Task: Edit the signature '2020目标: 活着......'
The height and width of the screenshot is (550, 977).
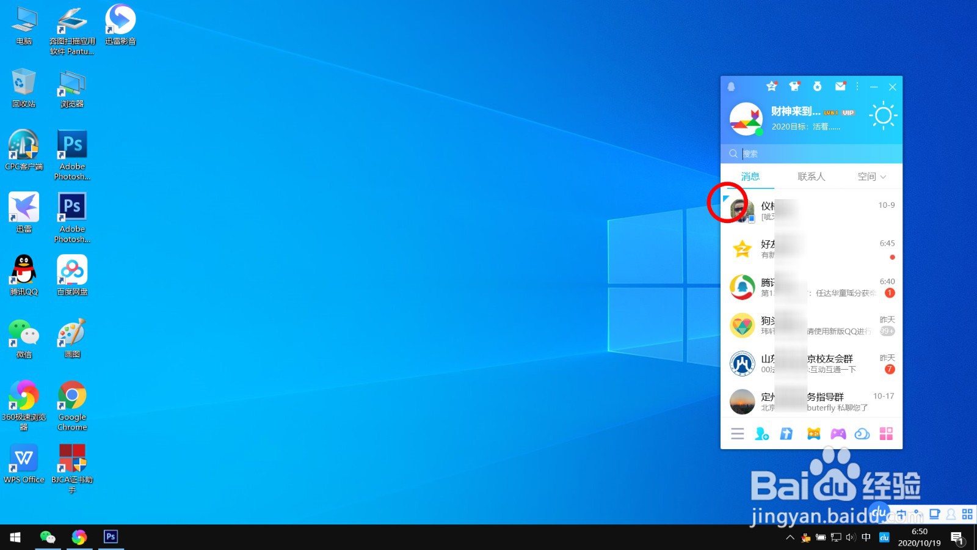Action: 806,127
